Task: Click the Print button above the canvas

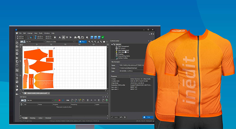Action: (x=82, y=42)
